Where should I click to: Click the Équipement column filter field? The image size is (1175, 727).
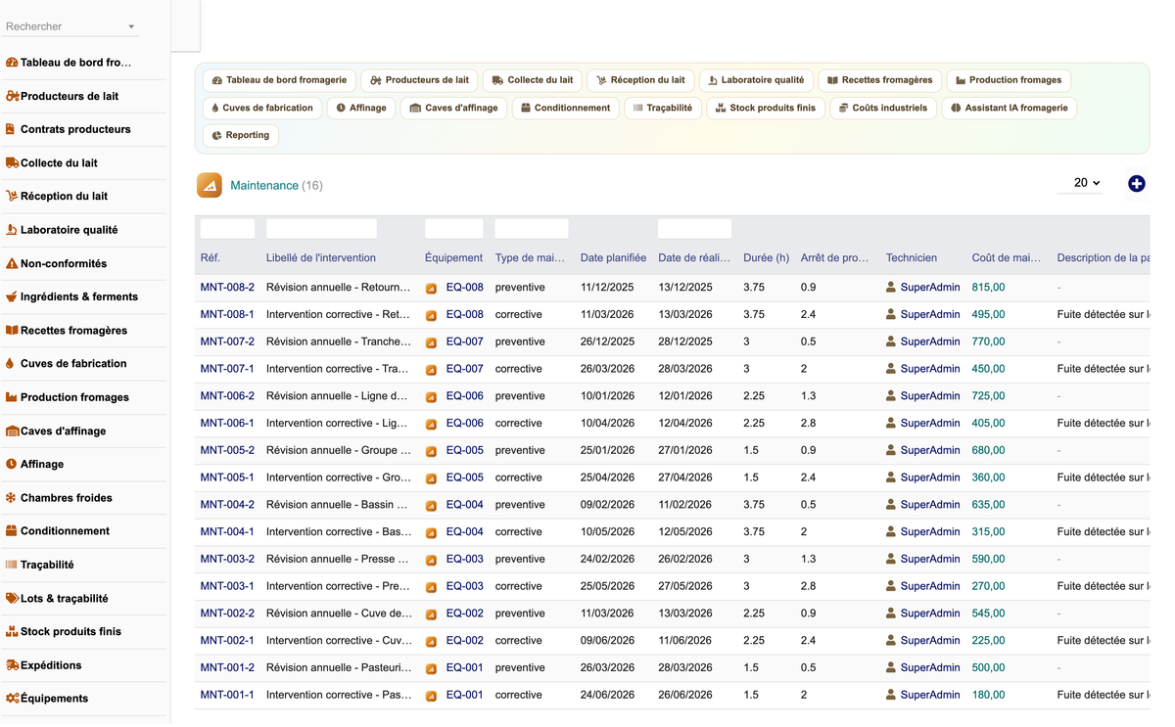point(454,229)
